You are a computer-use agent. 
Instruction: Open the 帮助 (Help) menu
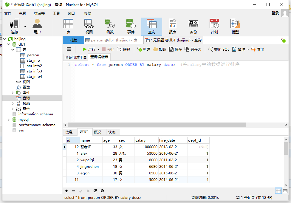click(88, 13)
